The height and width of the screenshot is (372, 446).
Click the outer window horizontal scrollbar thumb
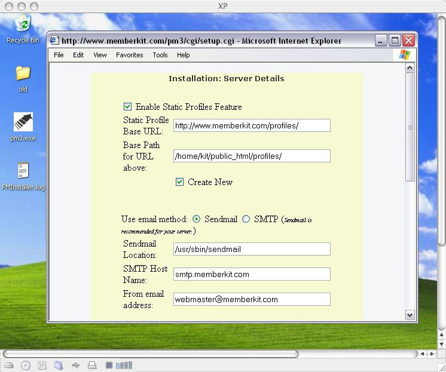(151, 354)
